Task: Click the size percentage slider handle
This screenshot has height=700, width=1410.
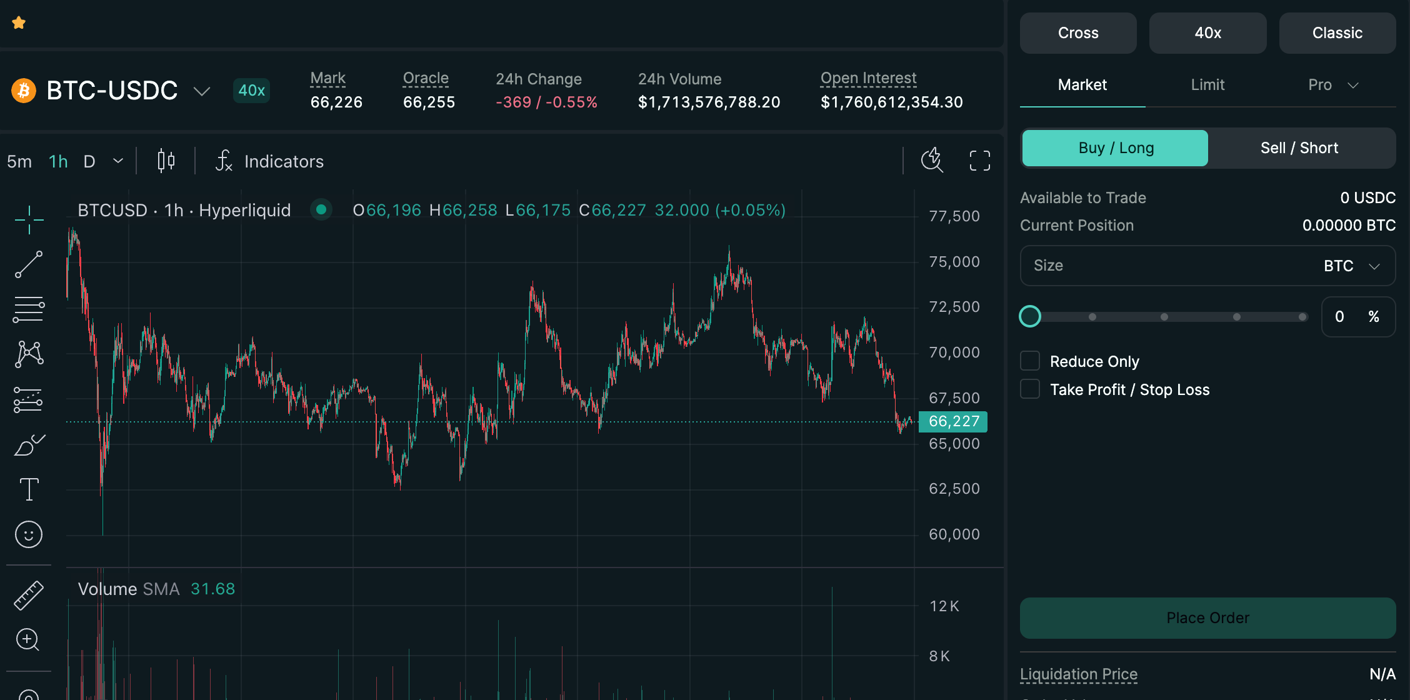Action: (x=1030, y=316)
